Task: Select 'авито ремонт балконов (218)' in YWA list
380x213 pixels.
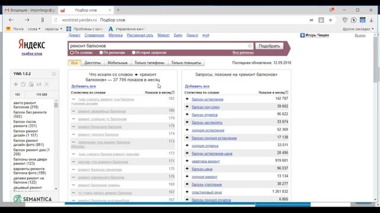Action: [26, 105]
